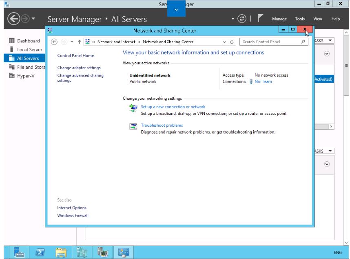350x259 pixels.
Task: Open Windows Firewall link
Action: pos(73,215)
